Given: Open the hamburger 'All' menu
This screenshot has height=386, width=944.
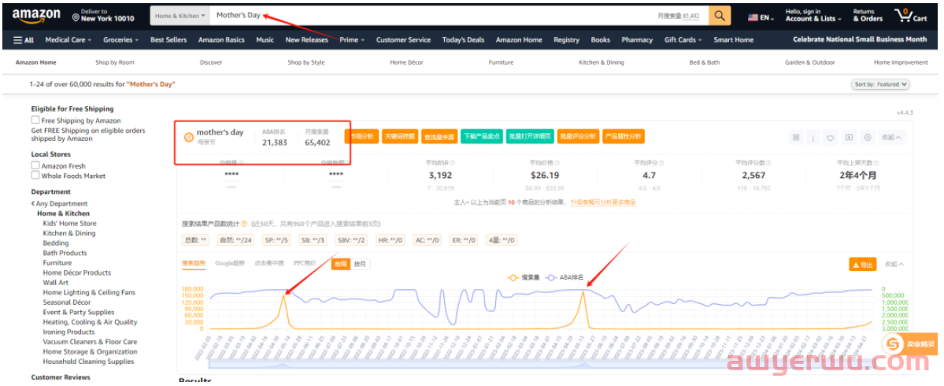Looking at the screenshot, I should (x=24, y=40).
